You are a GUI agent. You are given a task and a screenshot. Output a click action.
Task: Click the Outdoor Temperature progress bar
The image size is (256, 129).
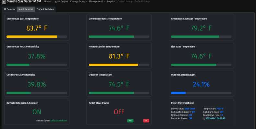[x=119, y=93]
